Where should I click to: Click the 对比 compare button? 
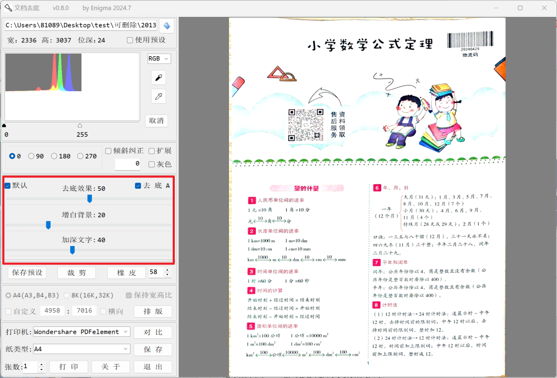pos(153,332)
